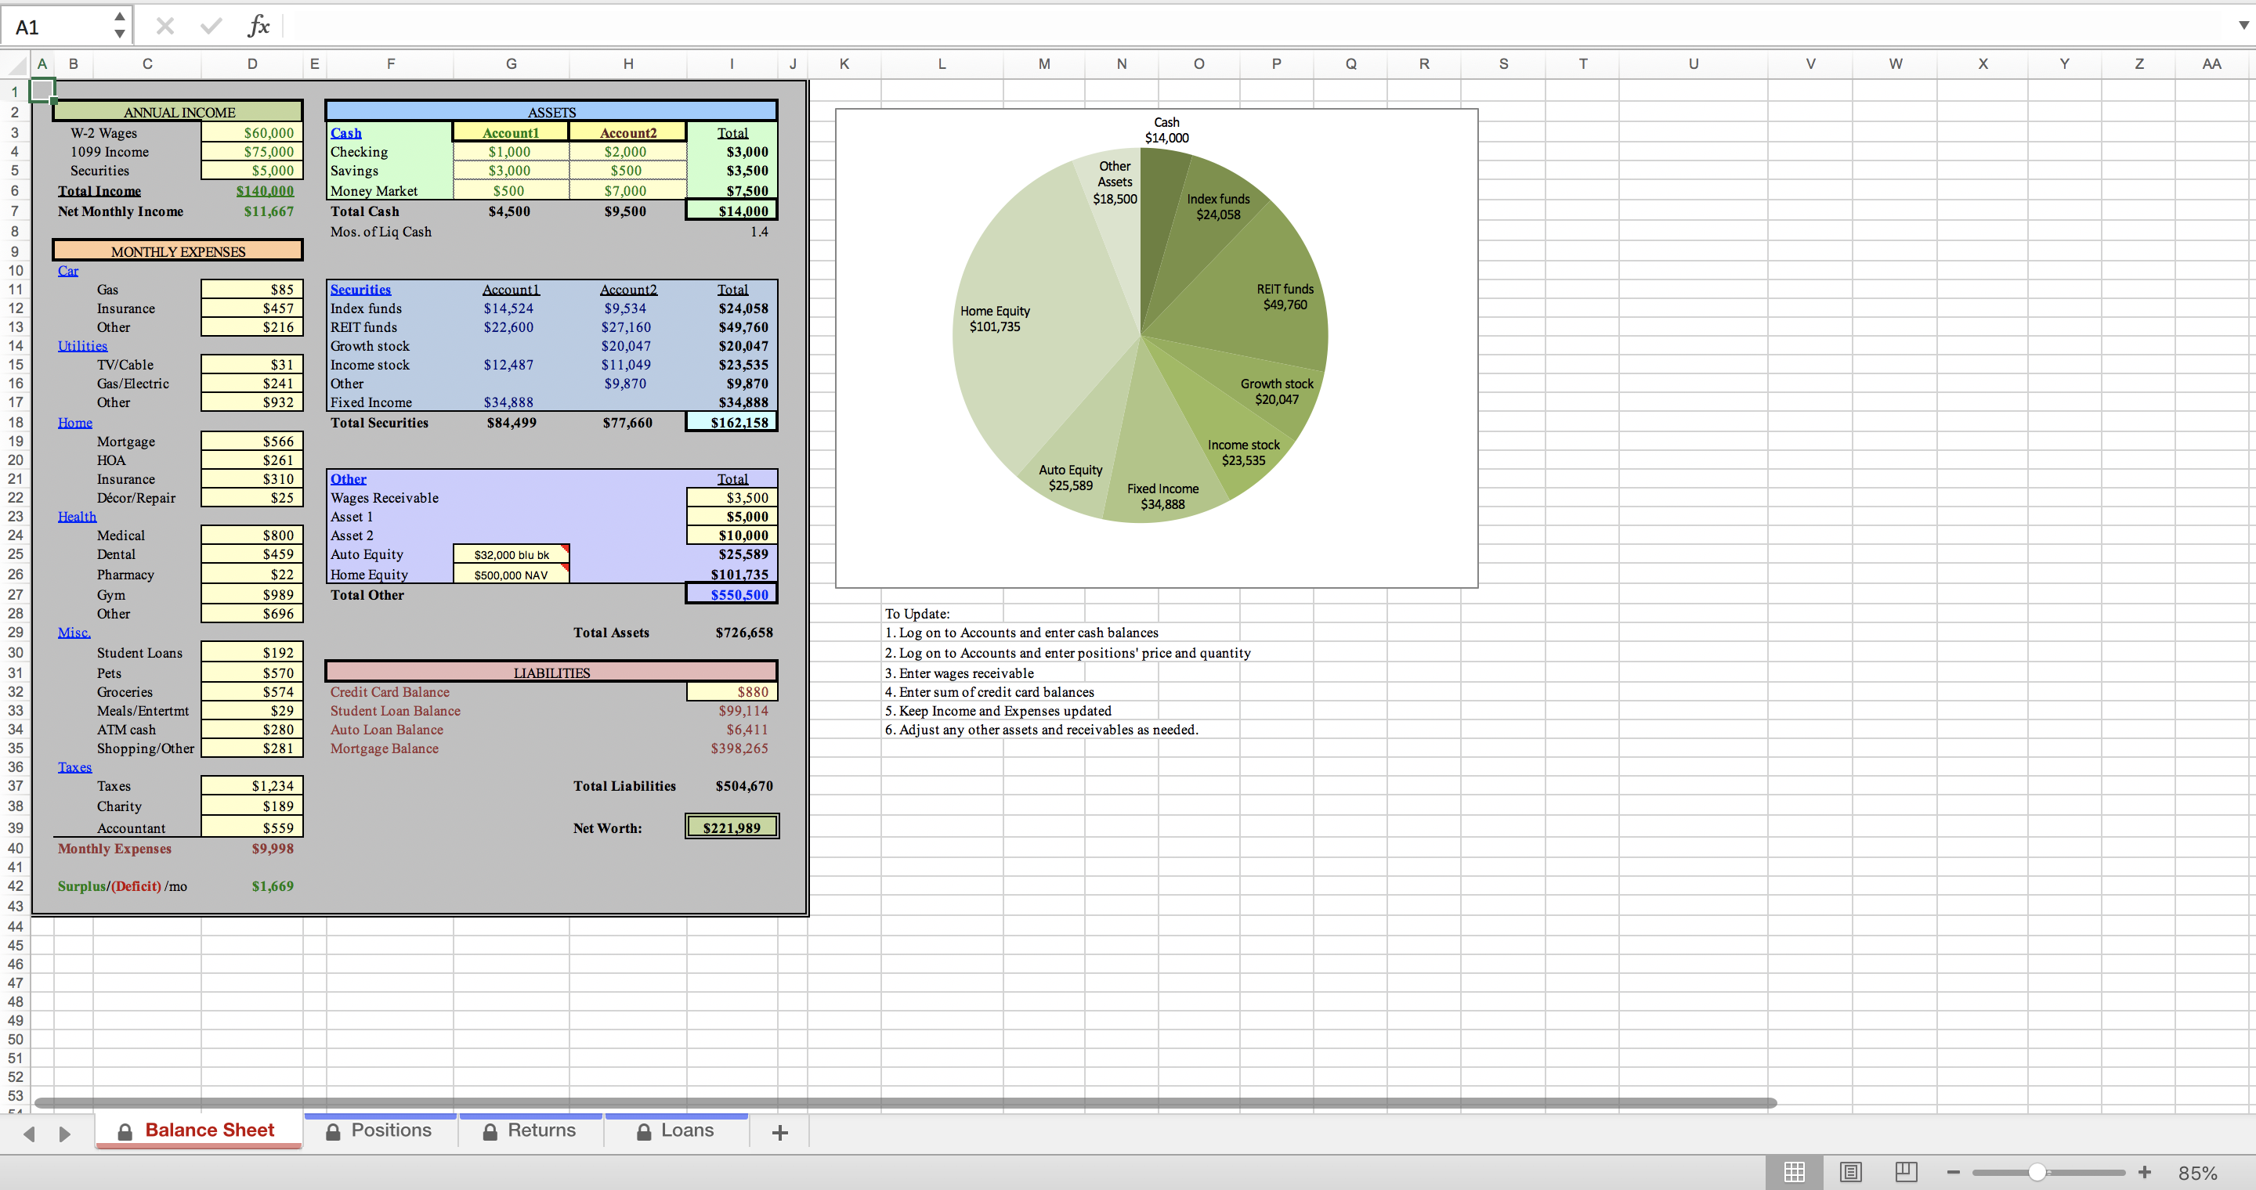Image resolution: width=2256 pixels, height=1190 pixels.
Task: Click the Student Loan Balance $99,114 value
Action: point(743,712)
